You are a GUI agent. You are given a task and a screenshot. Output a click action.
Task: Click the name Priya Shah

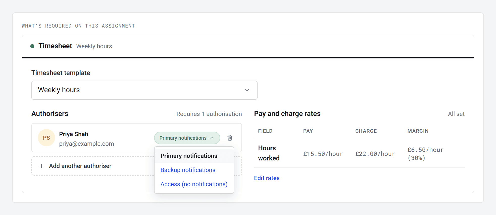click(73, 134)
